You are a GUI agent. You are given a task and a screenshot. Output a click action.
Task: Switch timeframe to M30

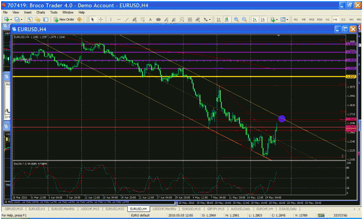click(x=319, y=20)
